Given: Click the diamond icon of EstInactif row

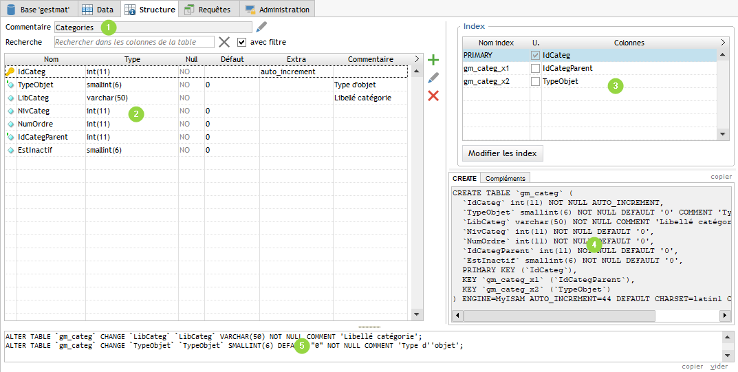Looking at the screenshot, I should pyautogui.click(x=10, y=150).
